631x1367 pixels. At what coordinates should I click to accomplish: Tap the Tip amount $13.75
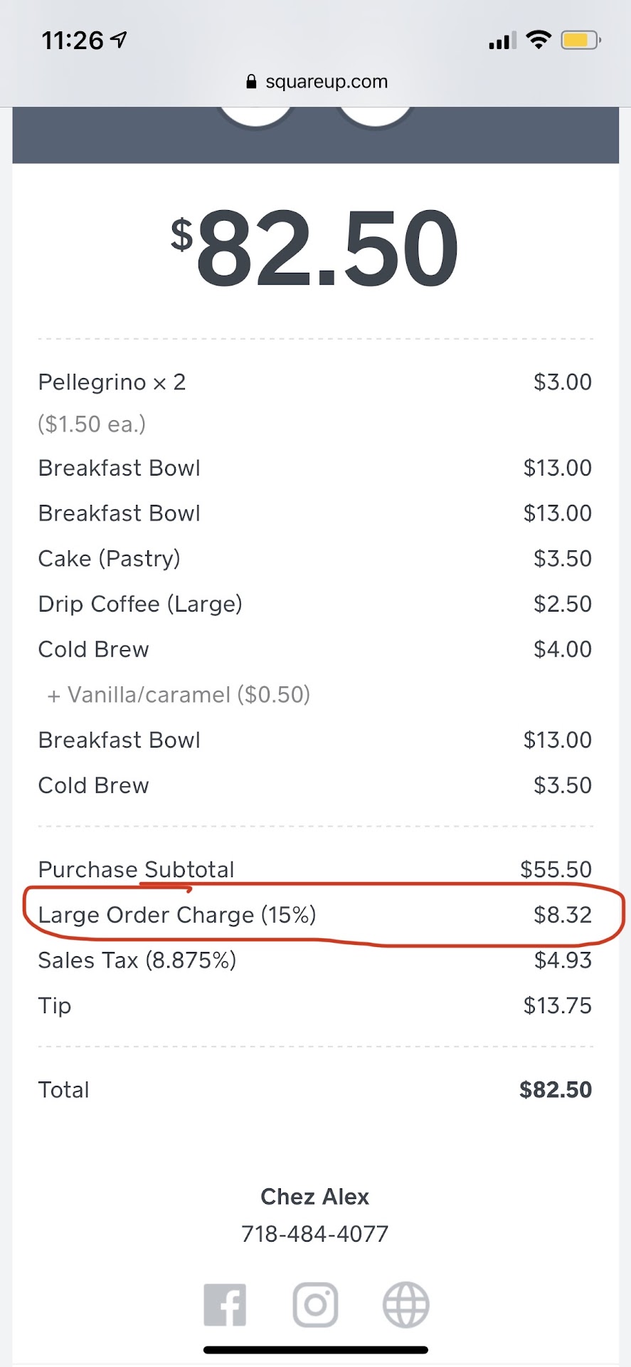(557, 1006)
